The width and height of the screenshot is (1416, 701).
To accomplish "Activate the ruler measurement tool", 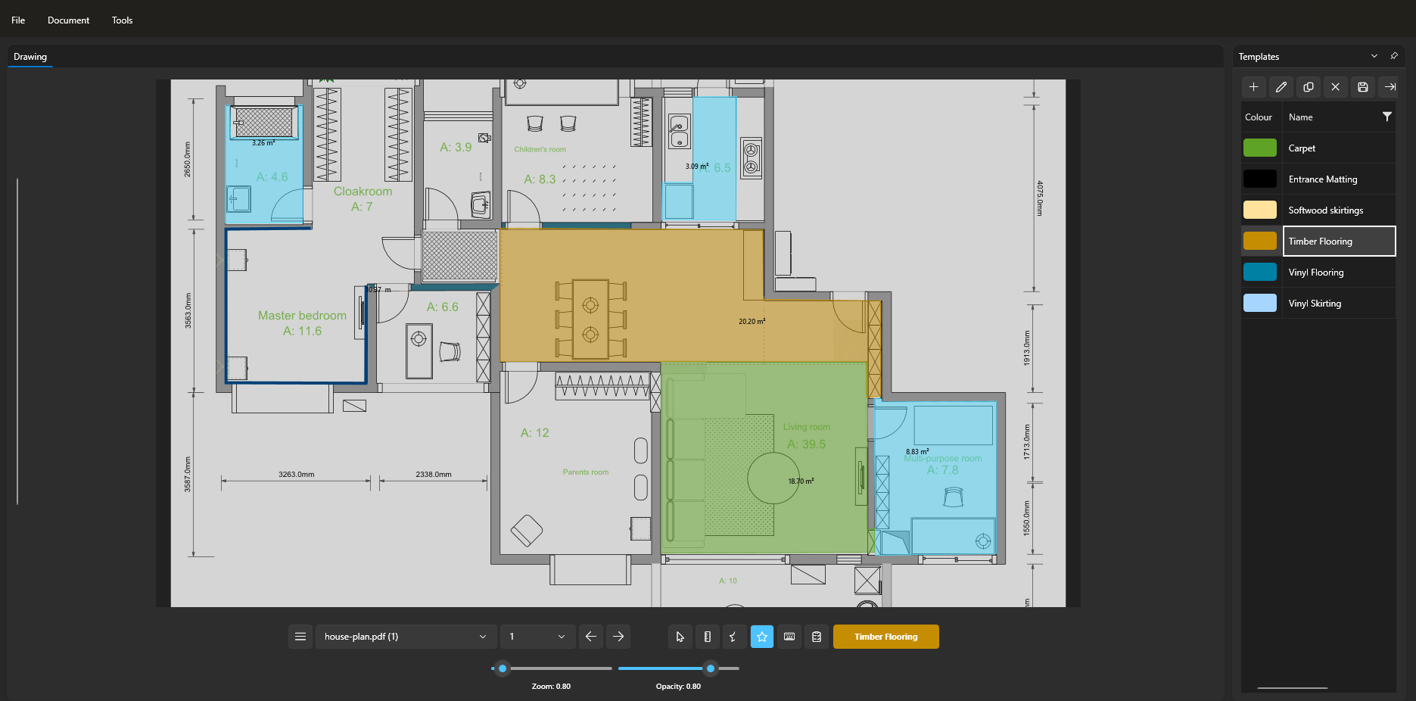I will coord(707,637).
